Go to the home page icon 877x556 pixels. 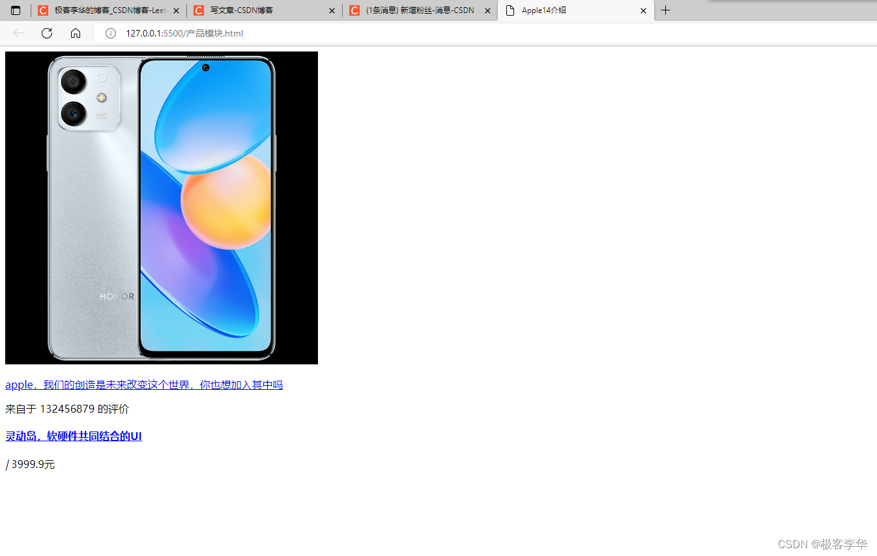[76, 33]
